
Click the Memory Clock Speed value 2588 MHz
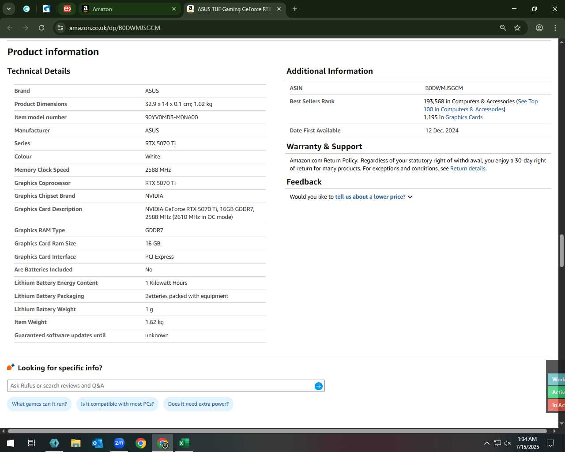[158, 170]
